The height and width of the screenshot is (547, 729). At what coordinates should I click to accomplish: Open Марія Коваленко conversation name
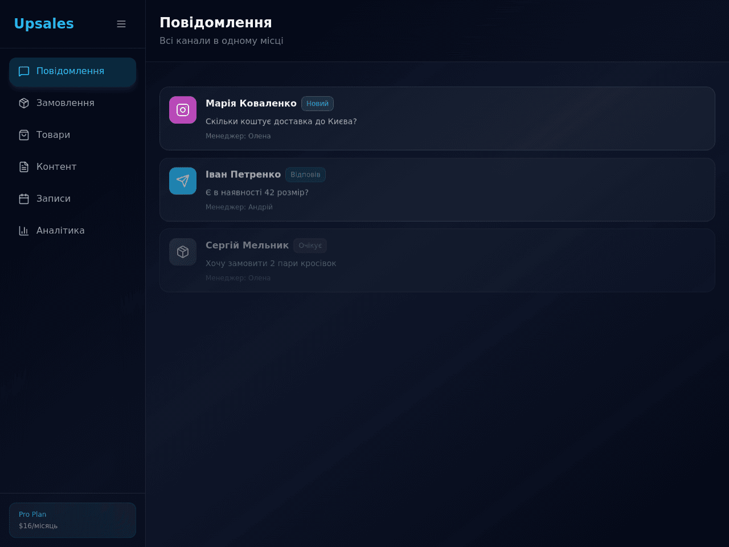(x=251, y=103)
